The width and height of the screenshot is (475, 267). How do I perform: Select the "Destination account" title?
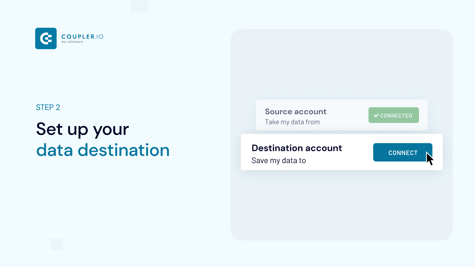click(x=297, y=148)
